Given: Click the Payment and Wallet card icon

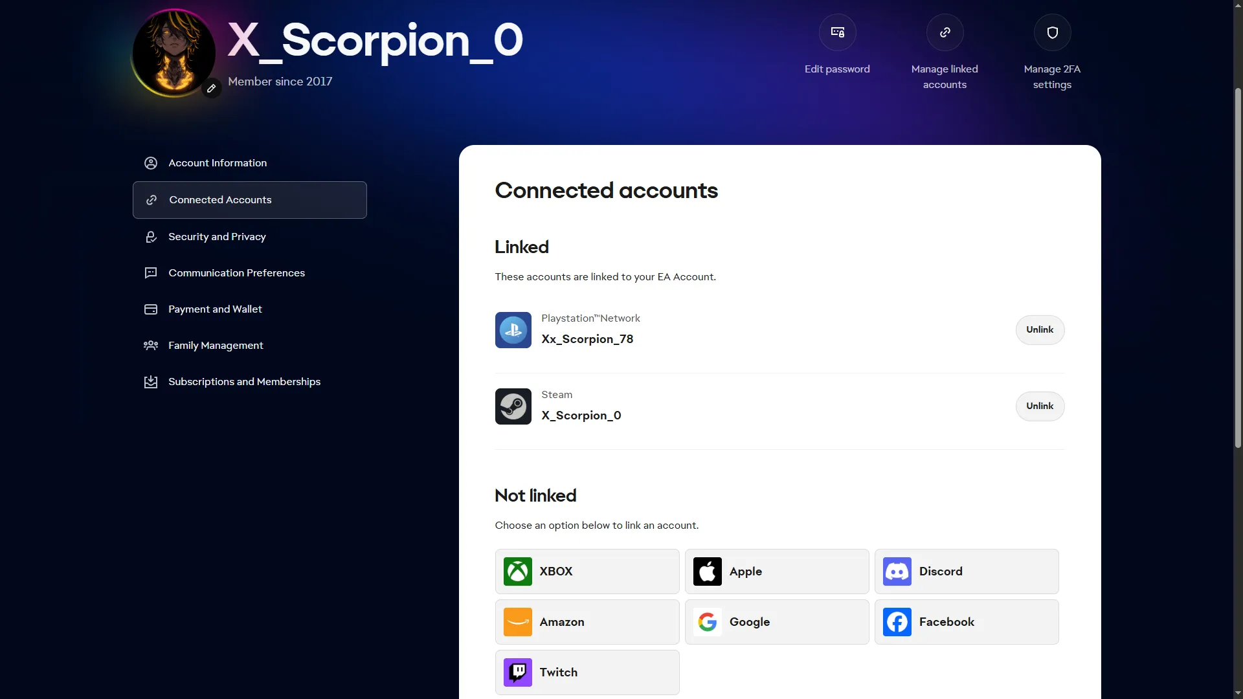Looking at the screenshot, I should click(x=151, y=309).
